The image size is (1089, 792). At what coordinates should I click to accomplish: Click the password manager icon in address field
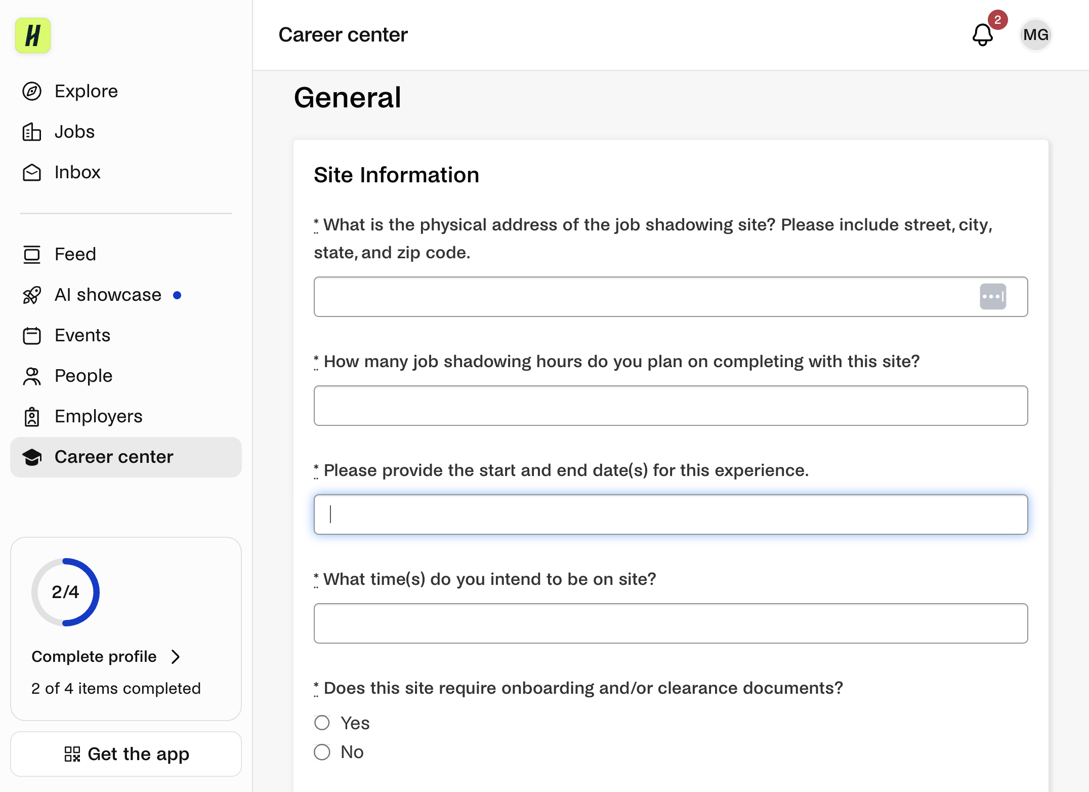tap(993, 297)
